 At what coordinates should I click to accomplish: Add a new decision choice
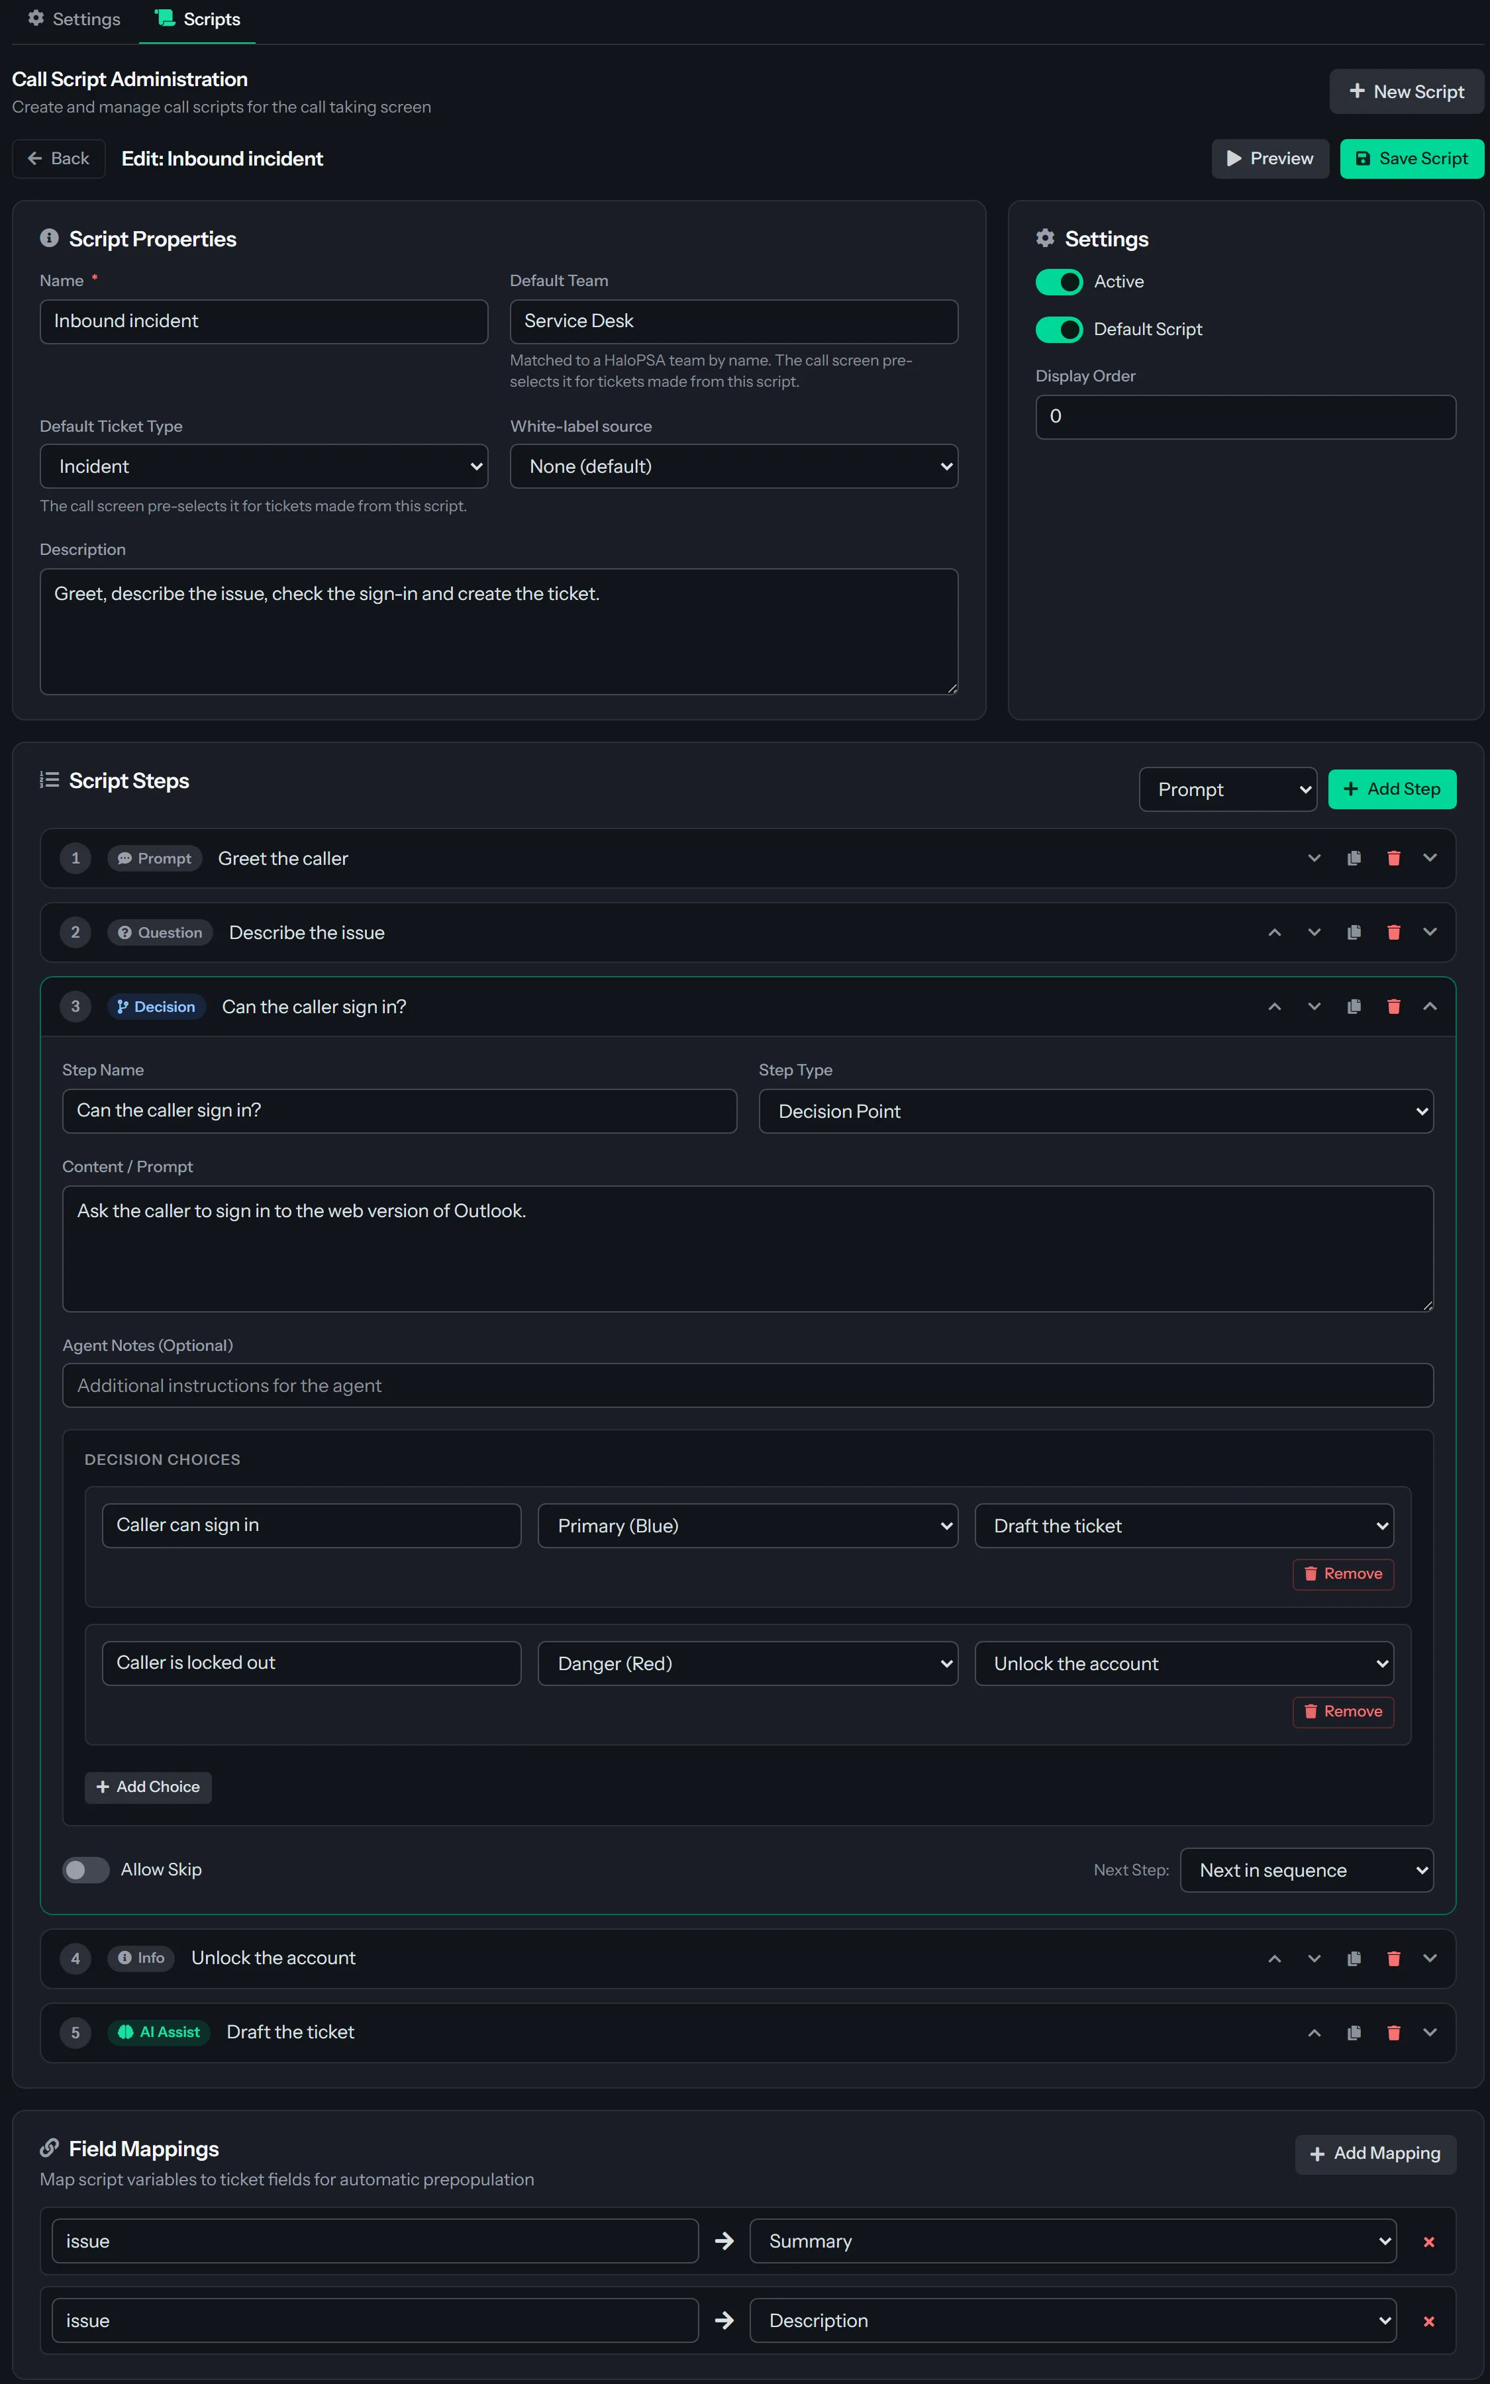click(148, 1787)
